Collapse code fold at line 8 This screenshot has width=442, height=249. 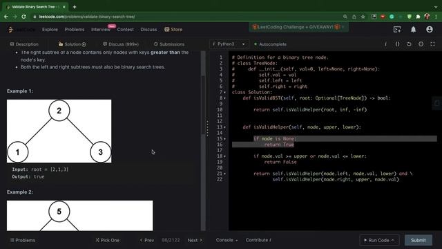point(224,98)
